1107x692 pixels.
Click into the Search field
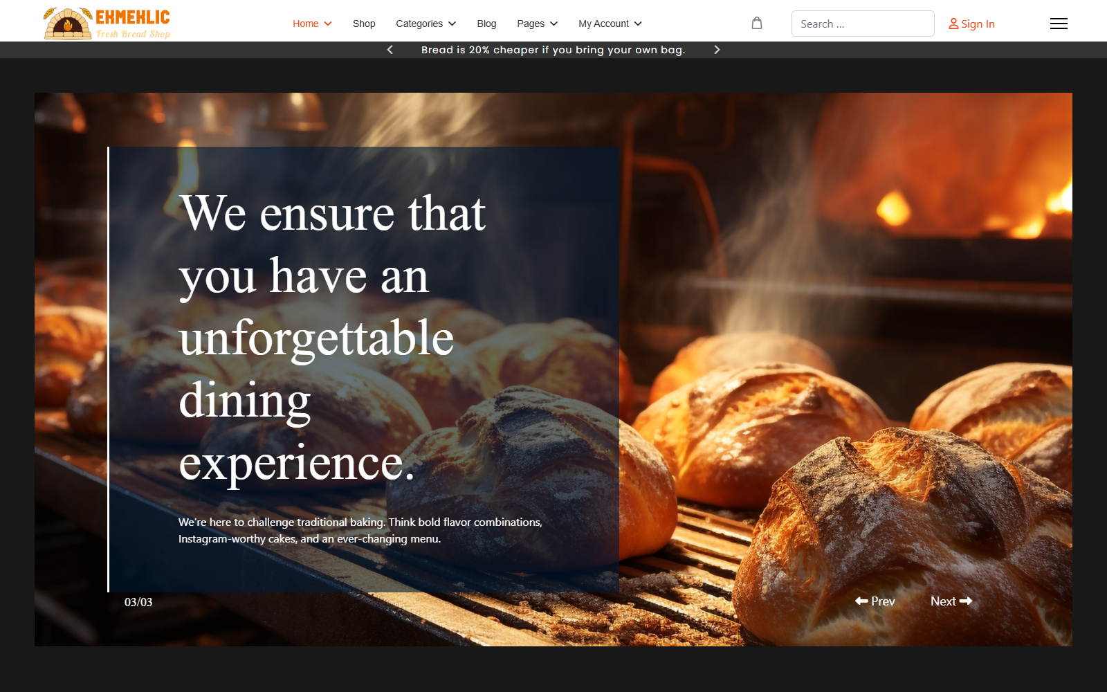click(x=862, y=24)
